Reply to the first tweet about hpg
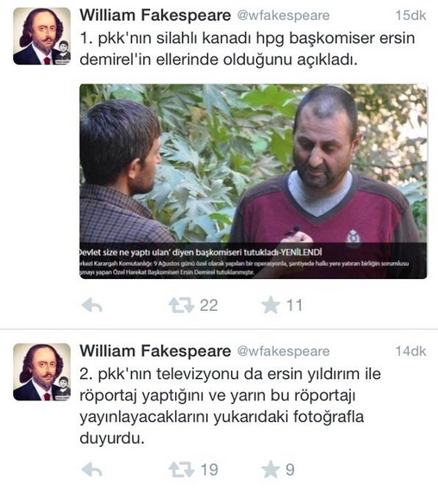The width and height of the screenshot is (438, 491). click(x=91, y=305)
